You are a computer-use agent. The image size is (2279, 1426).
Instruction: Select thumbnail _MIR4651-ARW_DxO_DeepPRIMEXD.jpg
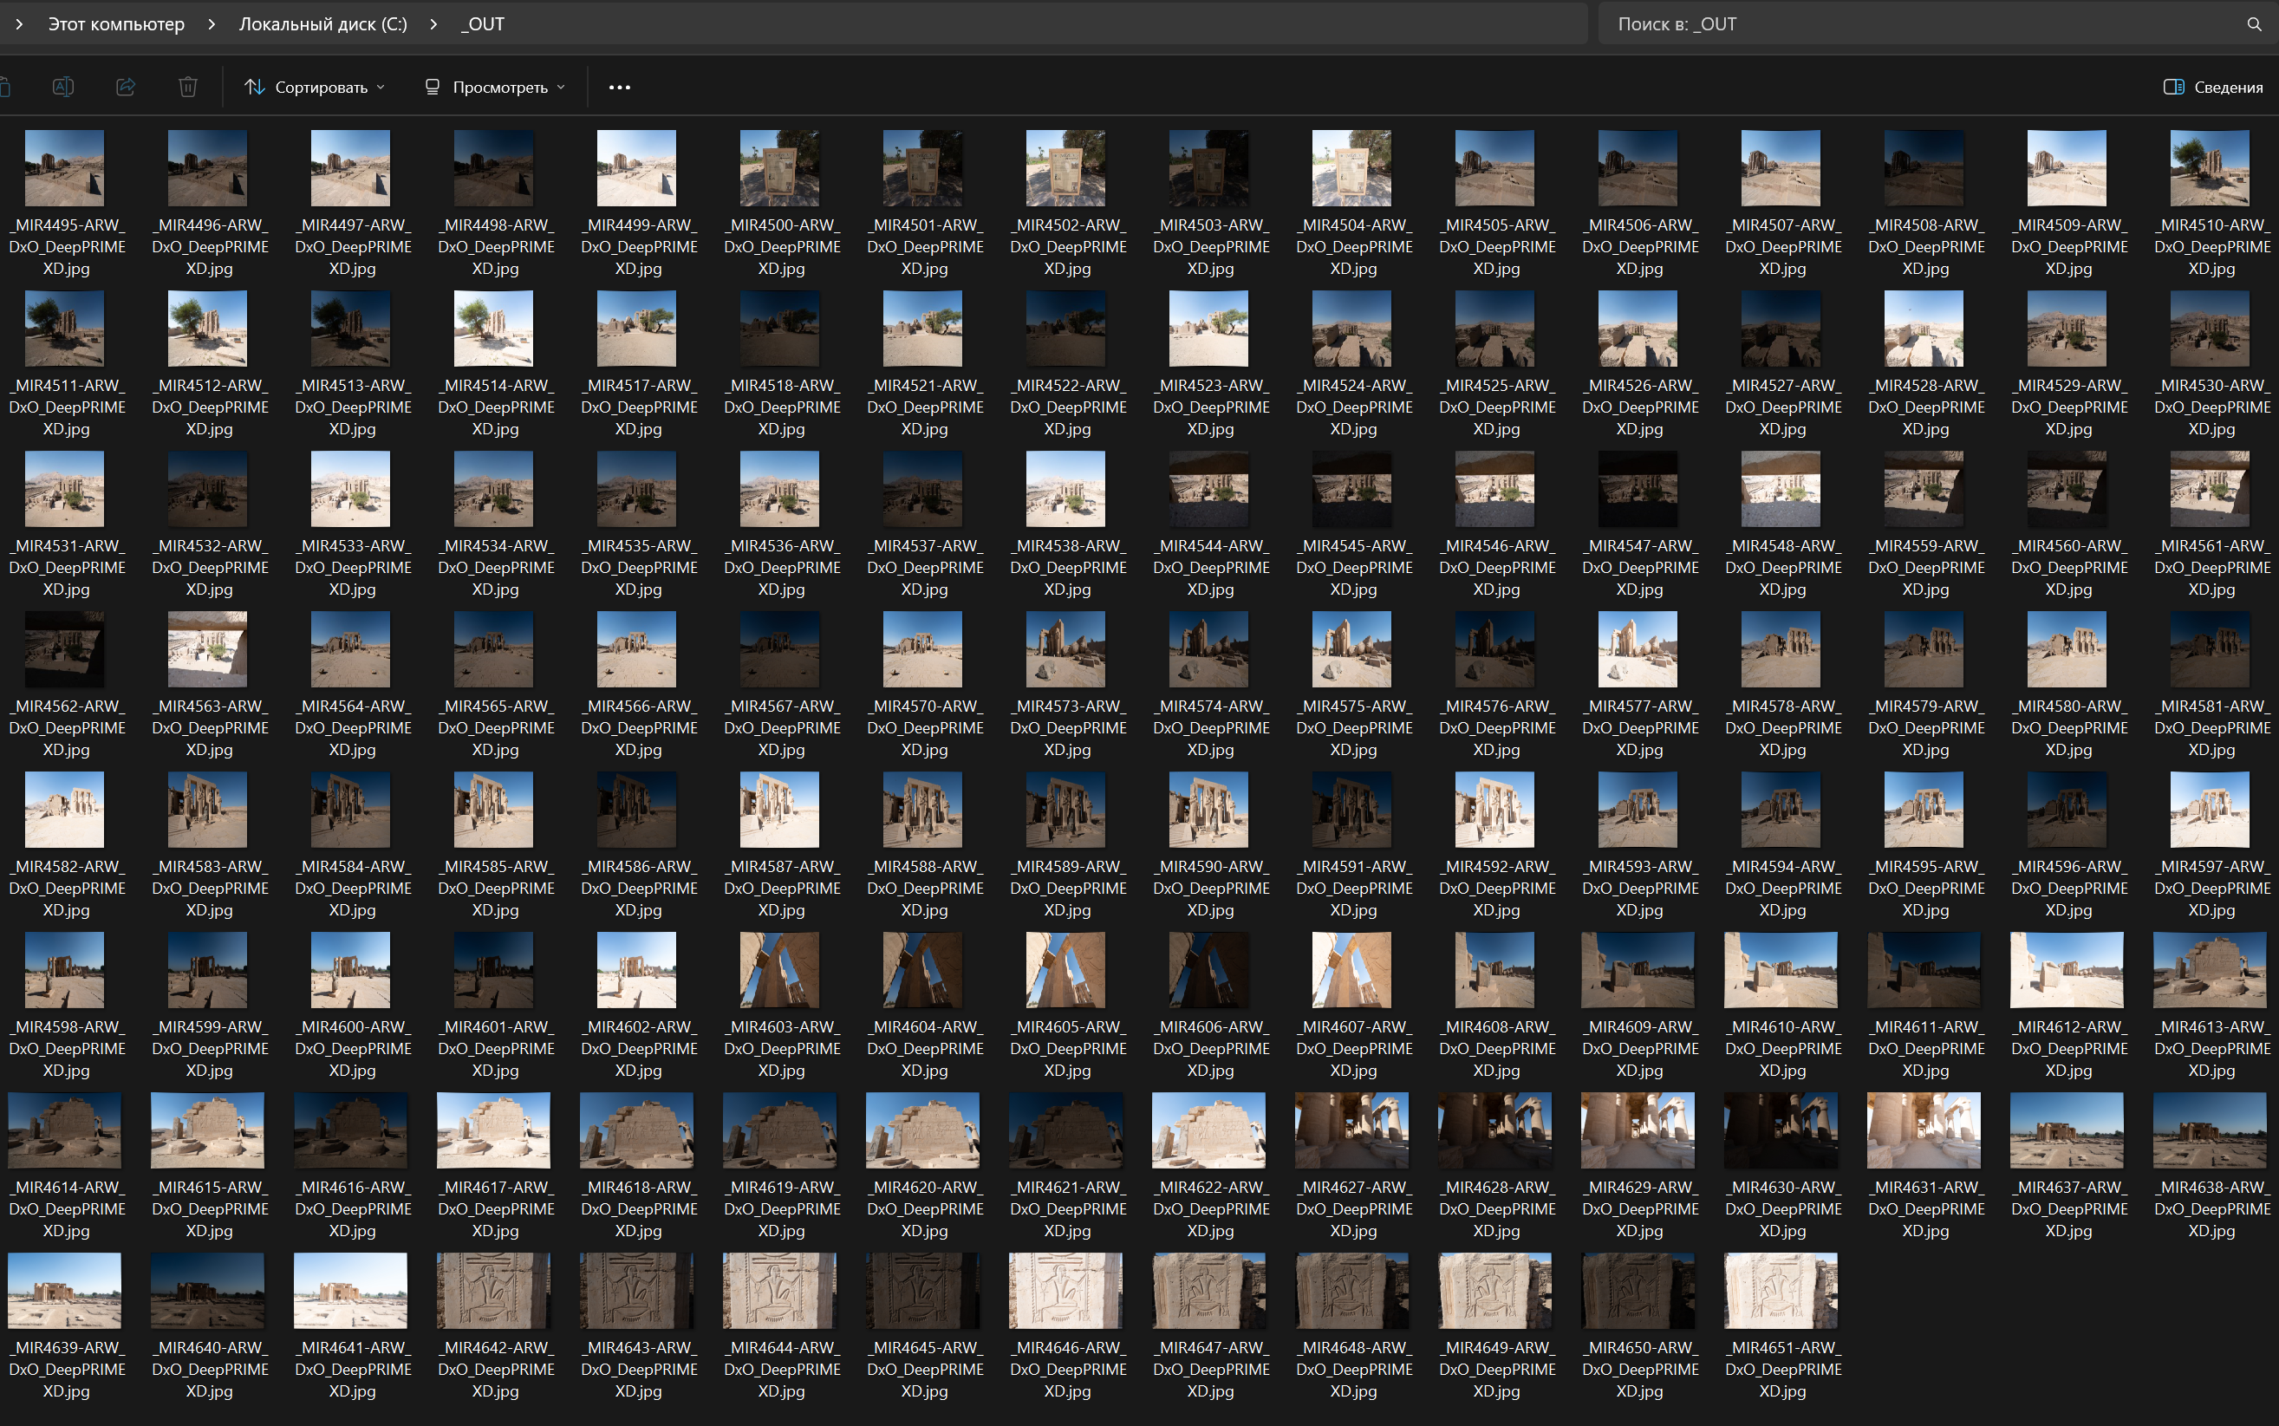pyautogui.click(x=1781, y=1290)
